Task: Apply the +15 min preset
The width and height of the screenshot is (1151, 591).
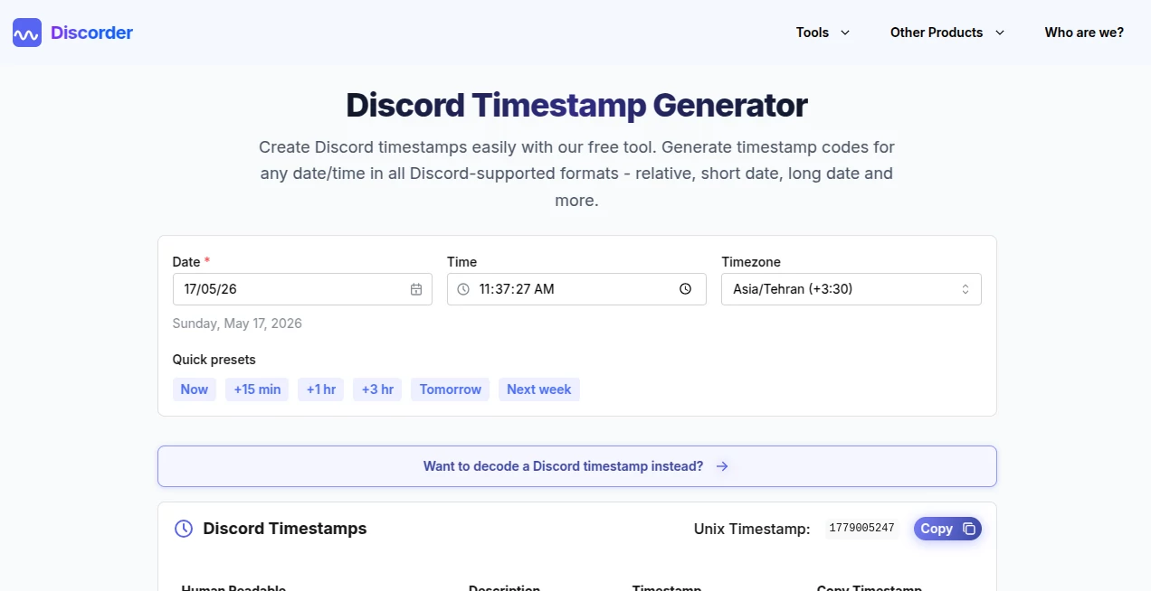Action: tap(257, 389)
